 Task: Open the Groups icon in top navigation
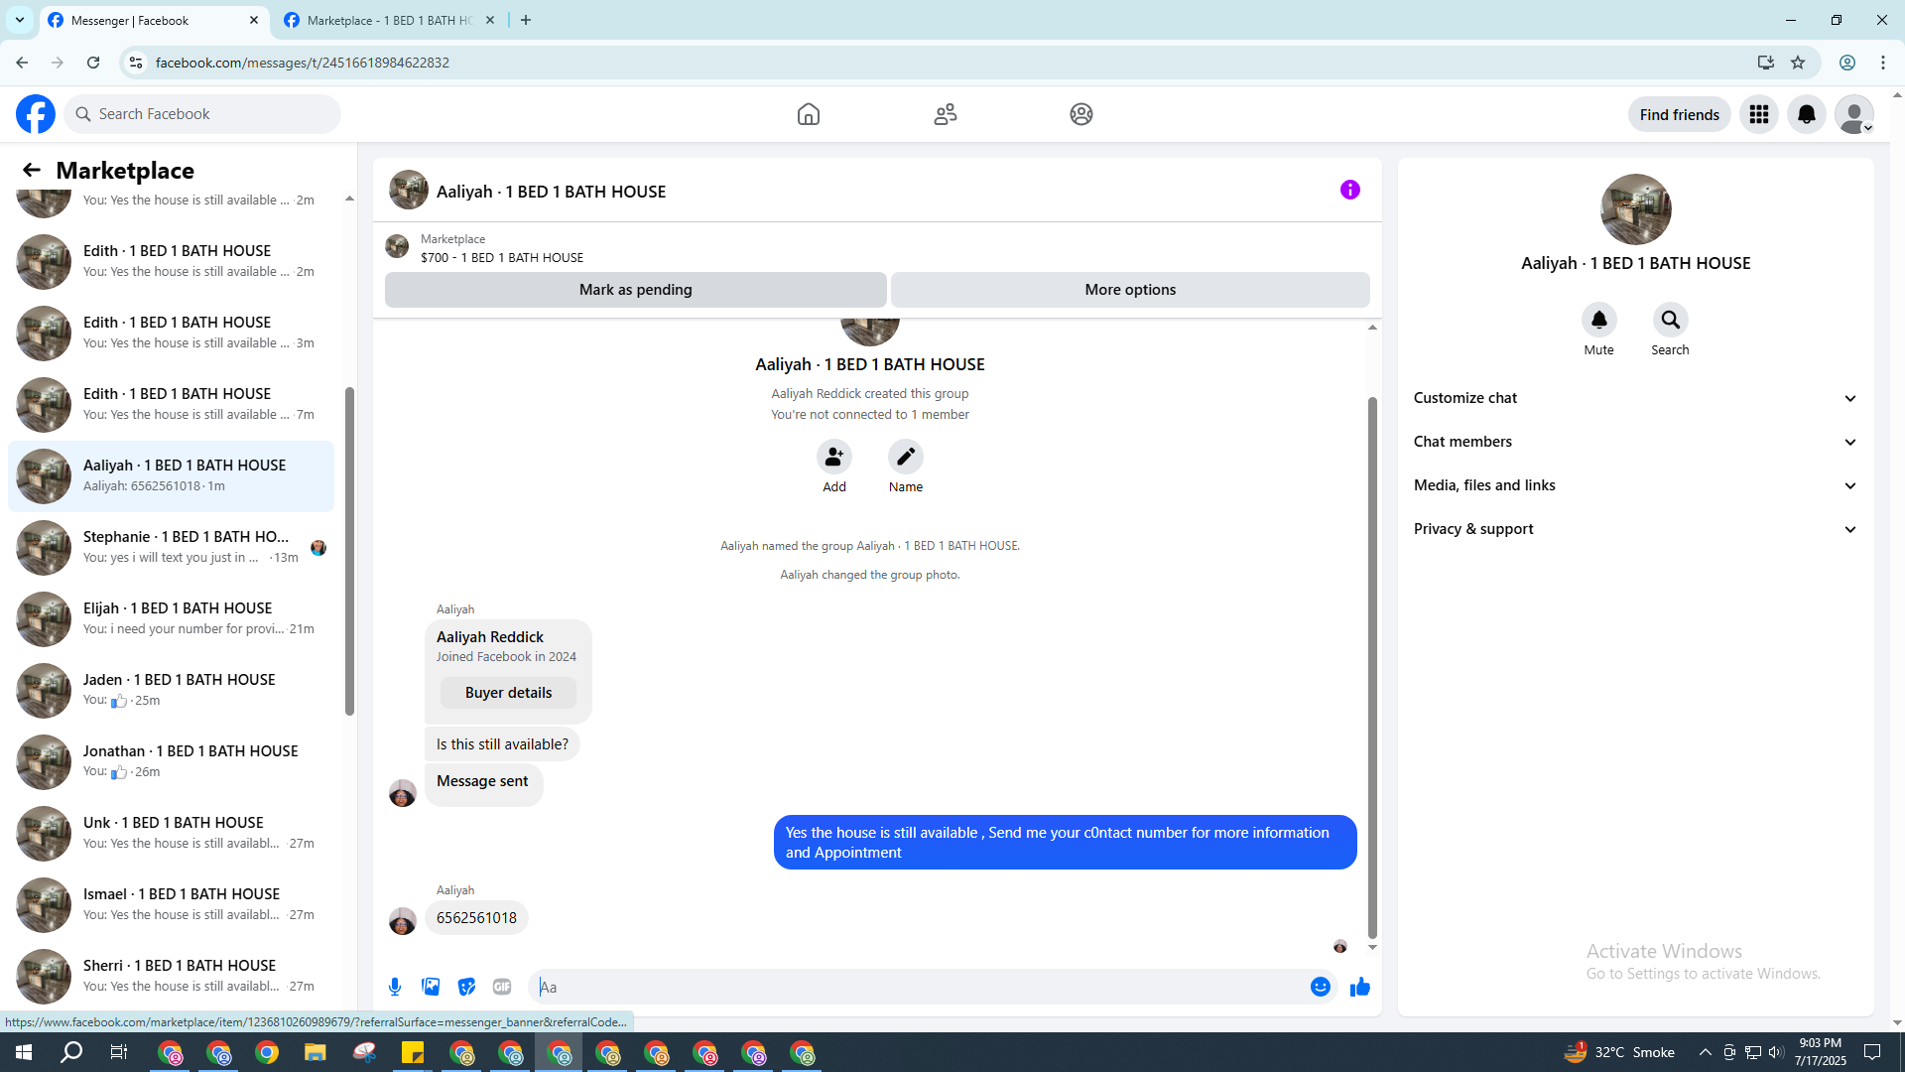click(1081, 114)
